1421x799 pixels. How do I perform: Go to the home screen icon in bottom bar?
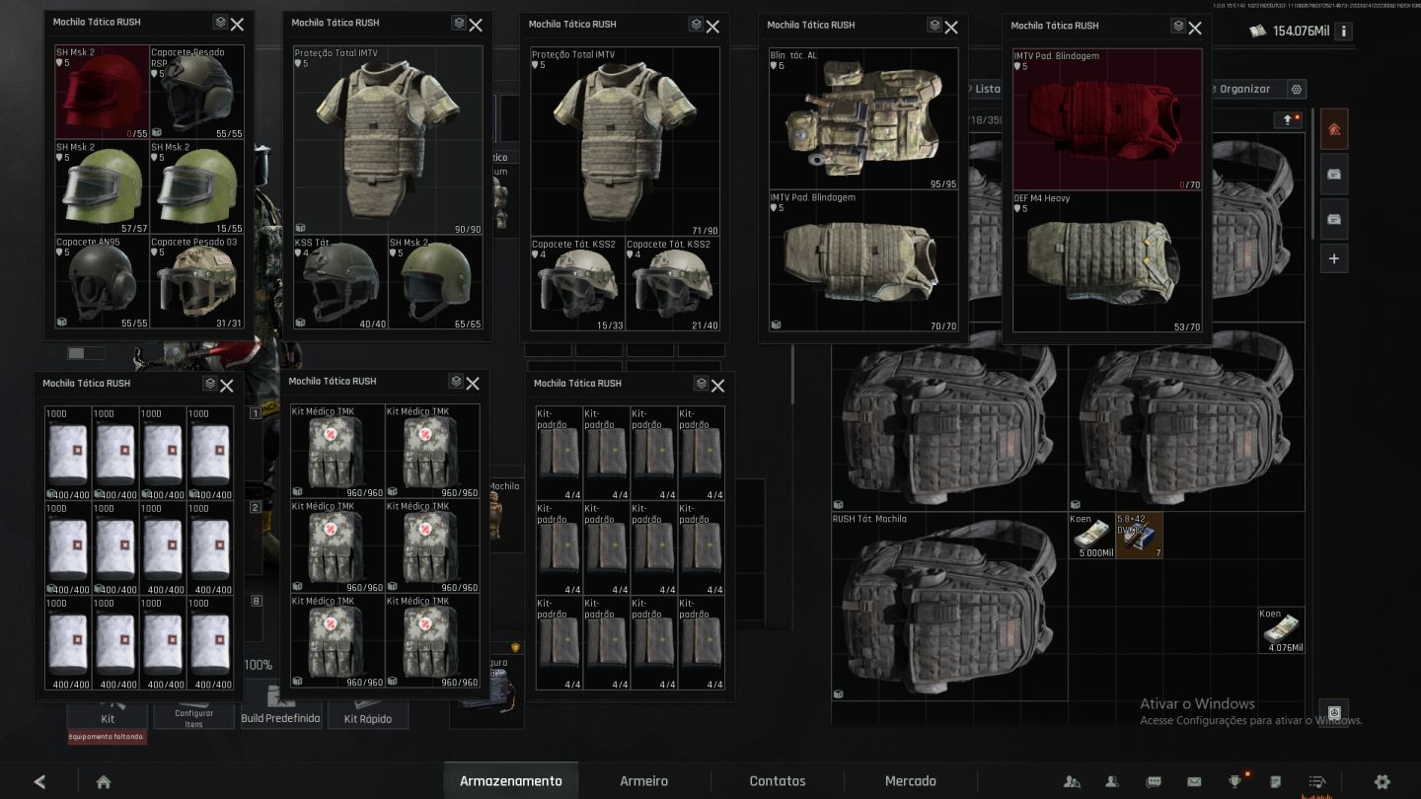[x=104, y=781]
